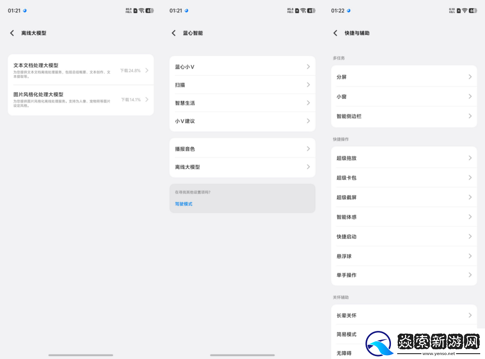Viewport: 485px width, 359px height.
Task: Open the 悬浮球 settings entry
Action: pos(405,256)
